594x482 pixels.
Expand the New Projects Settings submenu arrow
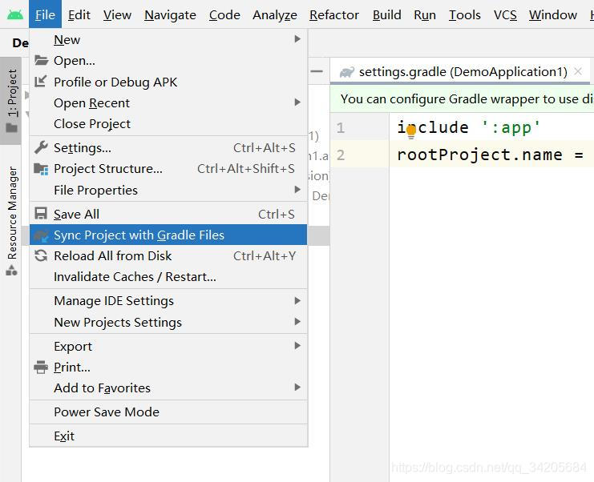297,322
